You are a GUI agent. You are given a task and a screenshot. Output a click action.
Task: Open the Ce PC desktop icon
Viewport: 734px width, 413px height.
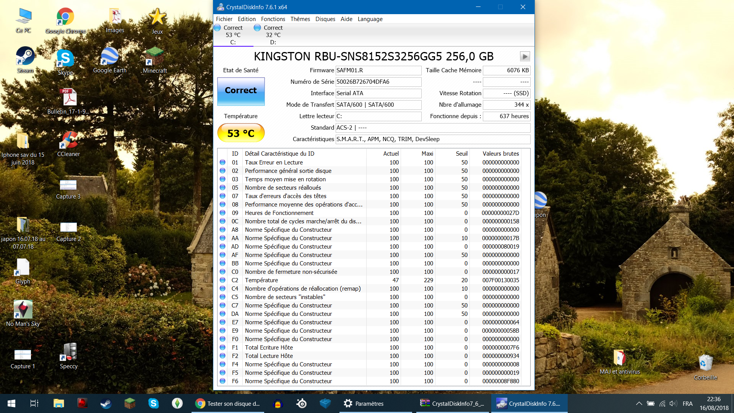coord(23,21)
